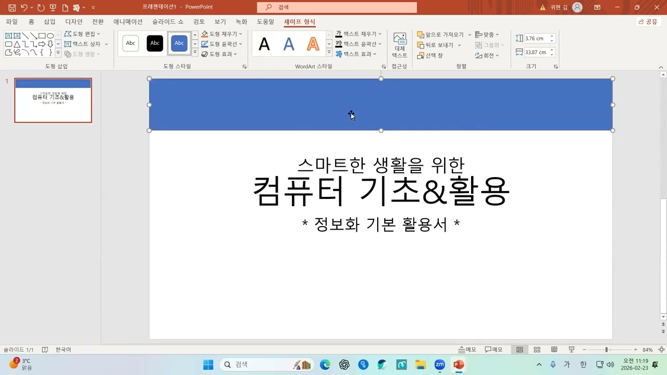
Task: Switch to the 애니메이션 animations tab
Action: 128,22
